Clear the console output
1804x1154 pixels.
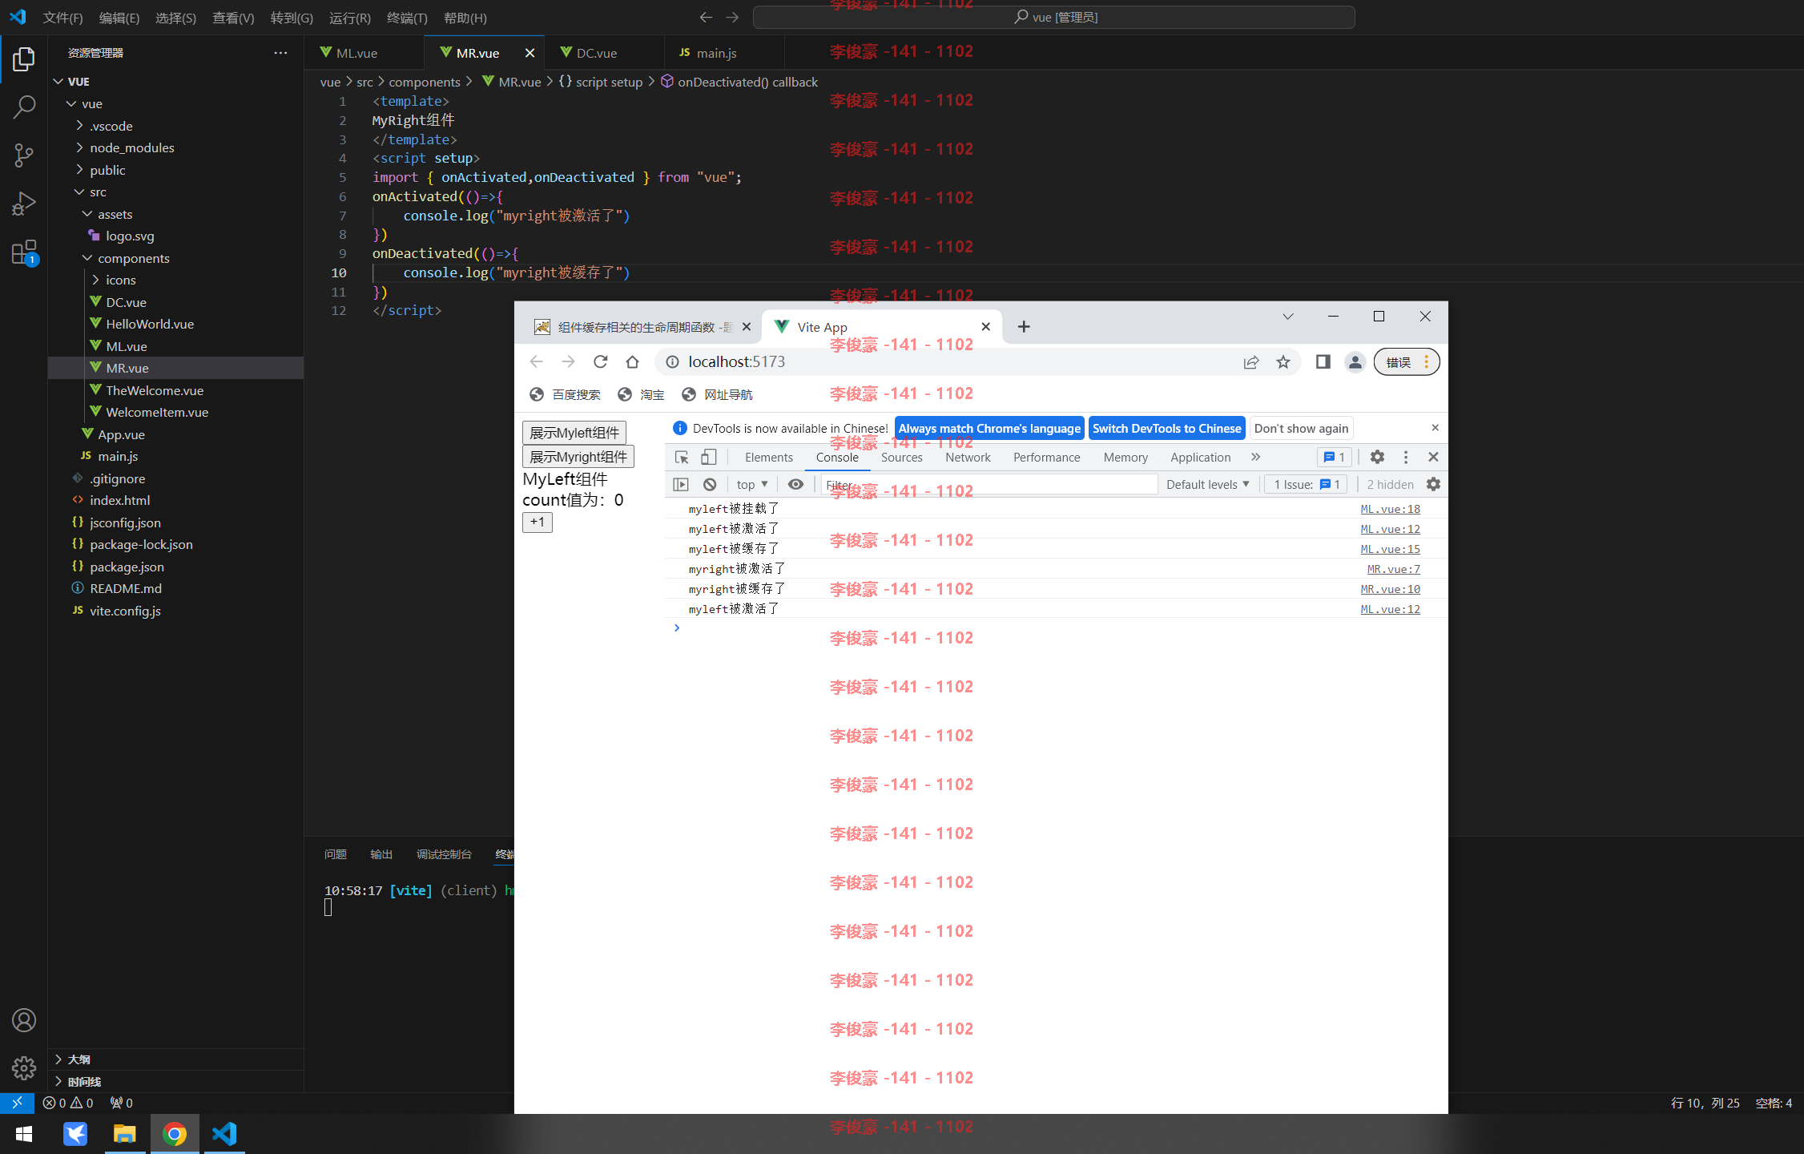[x=710, y=484]
